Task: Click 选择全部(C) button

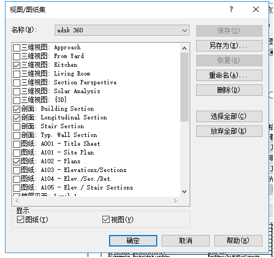Action: click(229, 116)
